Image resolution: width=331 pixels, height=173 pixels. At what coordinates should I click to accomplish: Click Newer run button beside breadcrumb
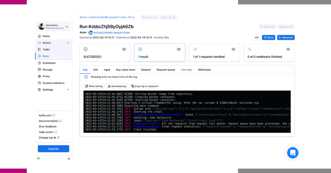tap(150, 17)
